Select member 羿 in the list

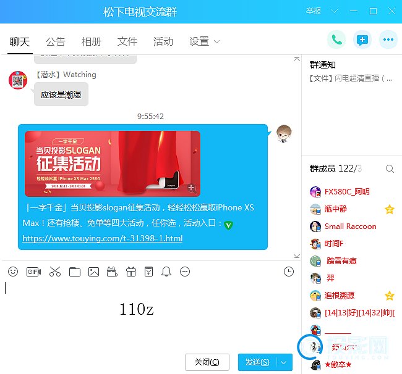coord(330,278)
